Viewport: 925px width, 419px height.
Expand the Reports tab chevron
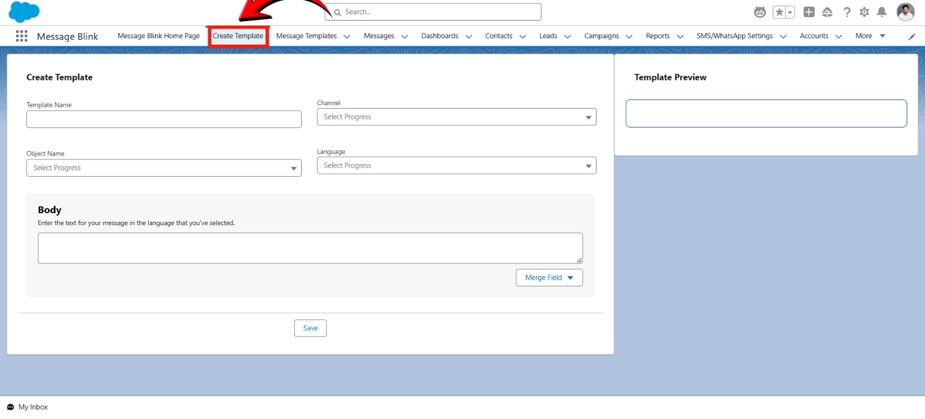click(x=680, y=37)
